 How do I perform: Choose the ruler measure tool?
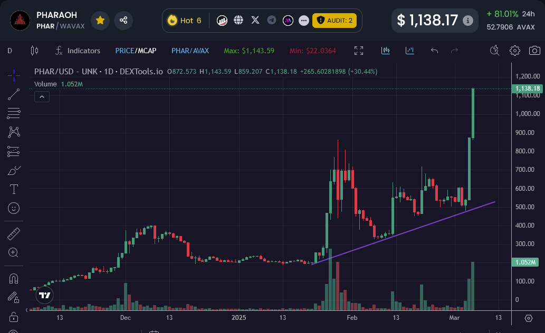pyautogui.click(x=14, y=233)
